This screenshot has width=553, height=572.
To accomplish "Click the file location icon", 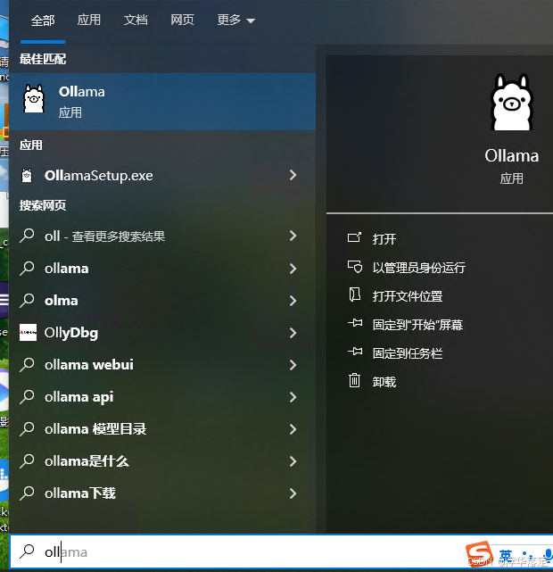I will tap(355, 294).
